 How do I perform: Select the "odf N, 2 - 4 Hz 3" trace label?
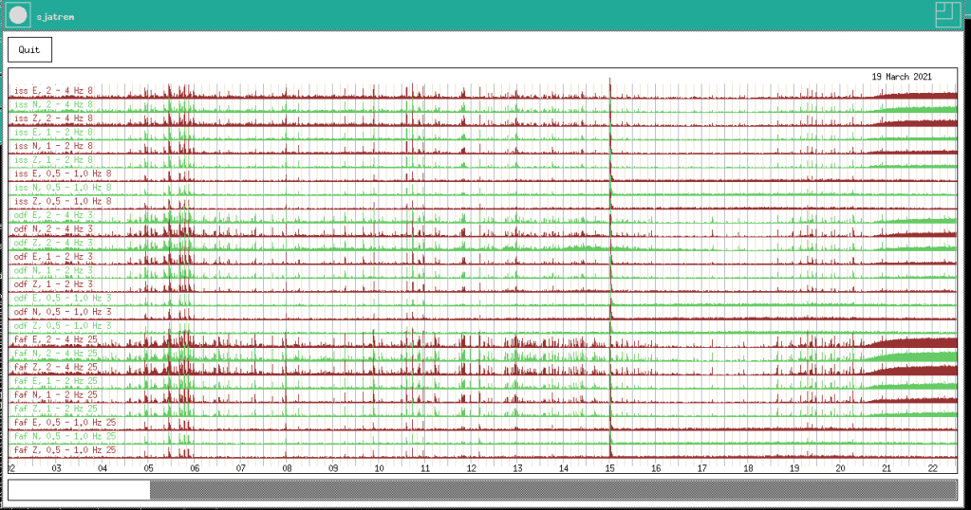54,229
